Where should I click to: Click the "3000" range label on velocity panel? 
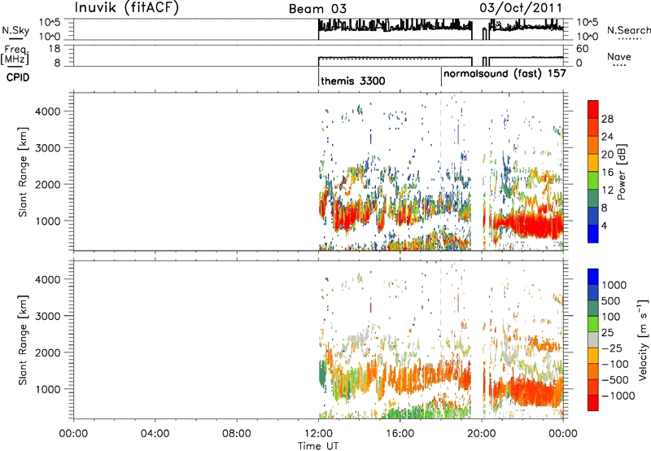[x=48, y=316]
